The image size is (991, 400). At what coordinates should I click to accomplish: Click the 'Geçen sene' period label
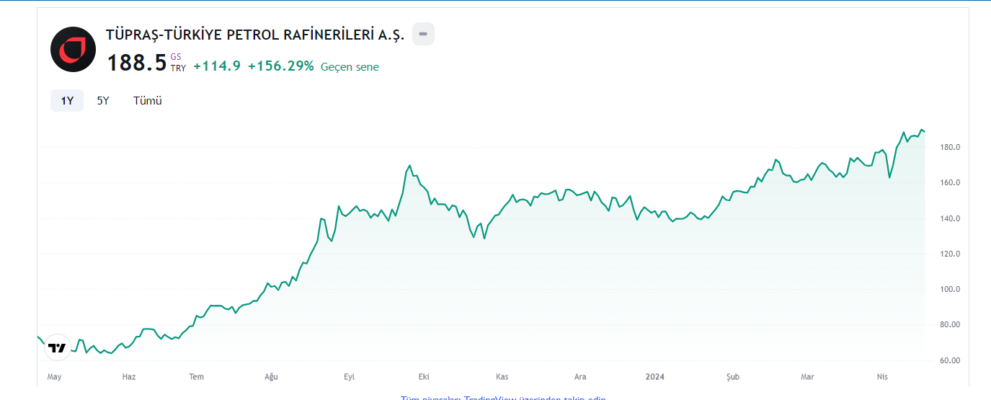(350, 67)
